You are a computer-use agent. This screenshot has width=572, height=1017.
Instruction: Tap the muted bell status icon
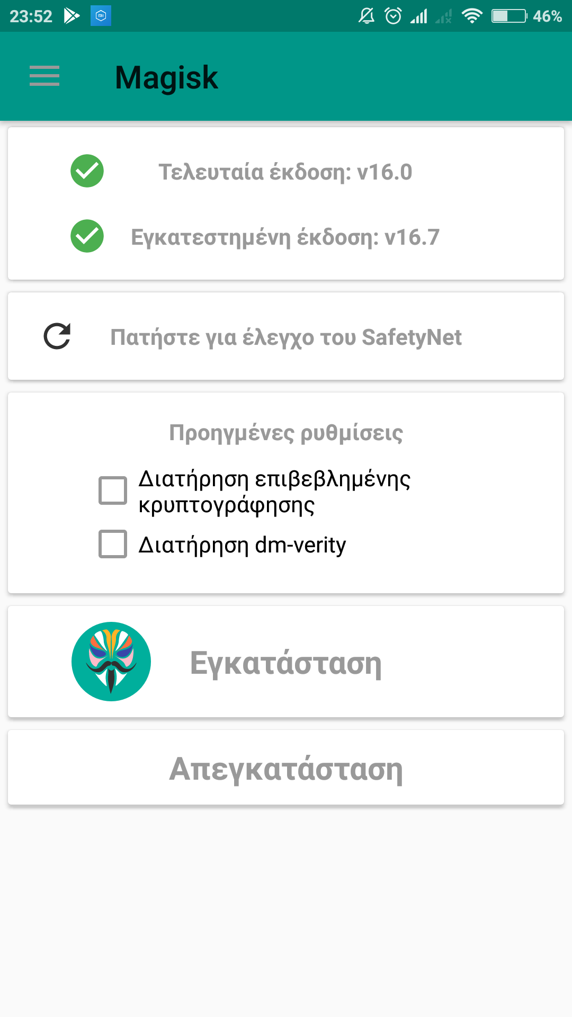coord(367,16)
